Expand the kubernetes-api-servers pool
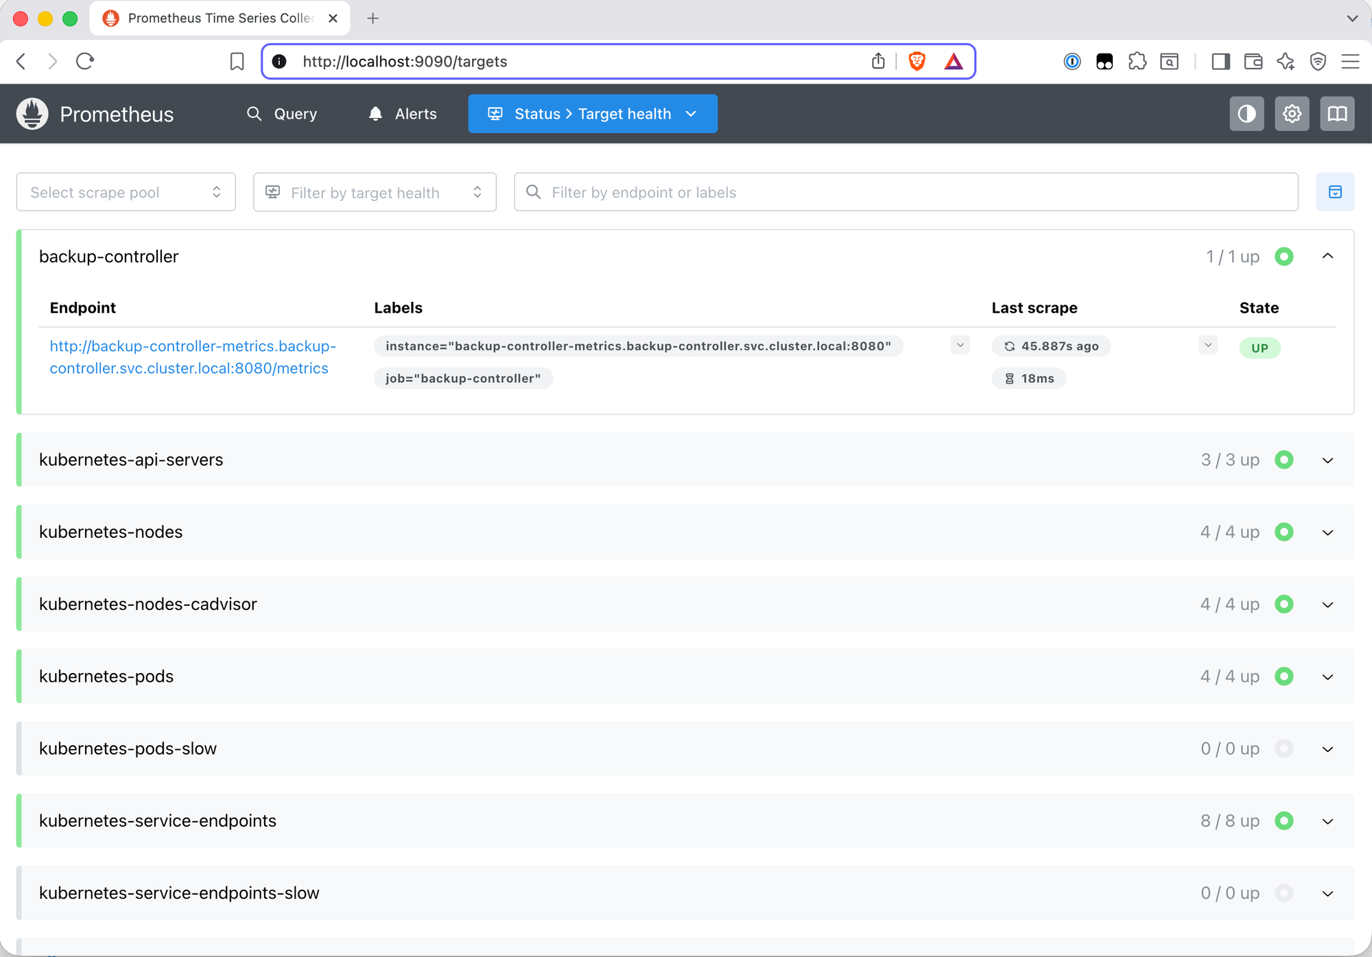1372x957 pixels. click(1327, 460)
